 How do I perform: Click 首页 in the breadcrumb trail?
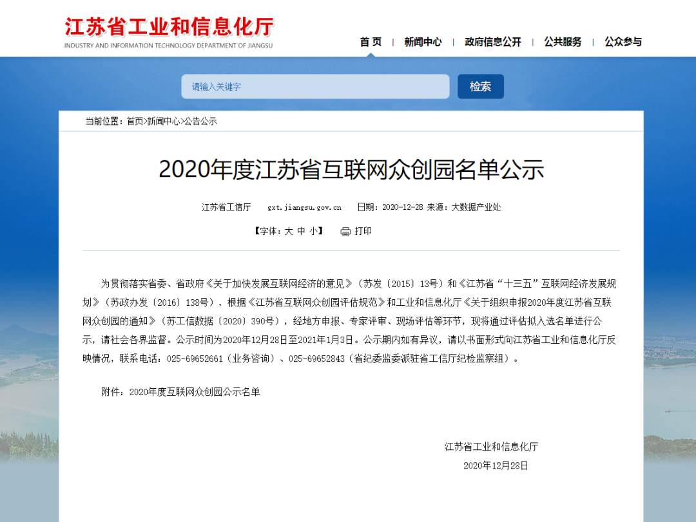[x=135, y=121]
